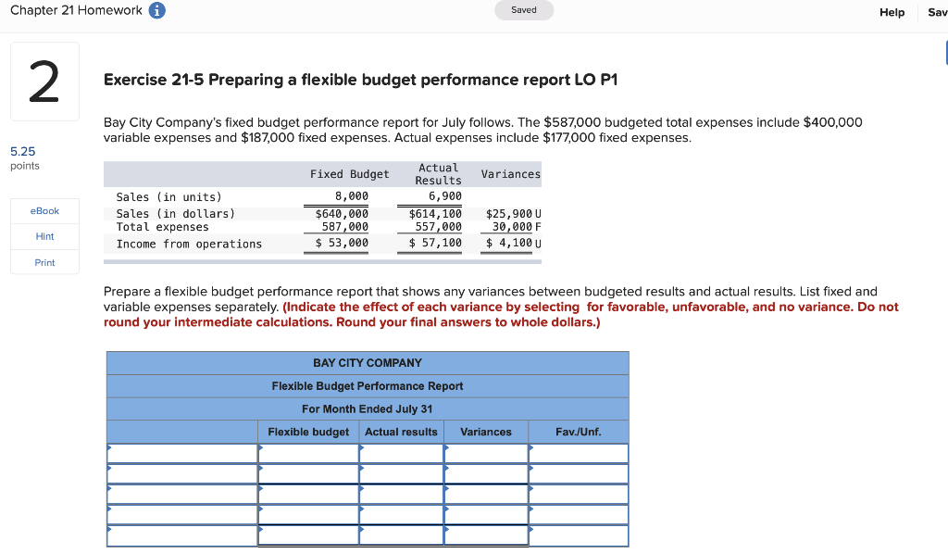948x553 pixels.
Task: Click the second row's Flexible budget input
Action: pos(308,473)
